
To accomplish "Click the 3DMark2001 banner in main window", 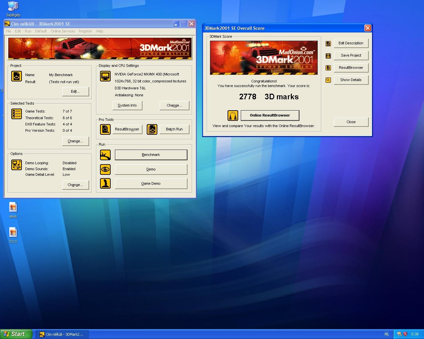I will 100,49.
